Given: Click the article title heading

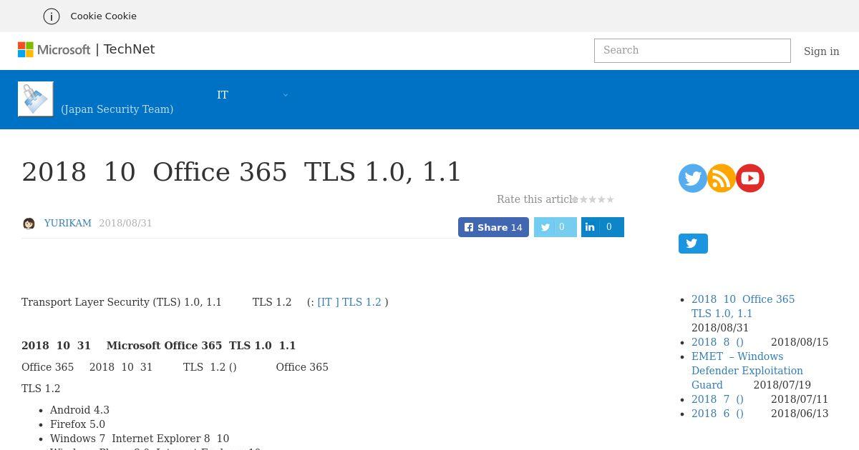Looking at the screenshot, I should pos(242,172).
